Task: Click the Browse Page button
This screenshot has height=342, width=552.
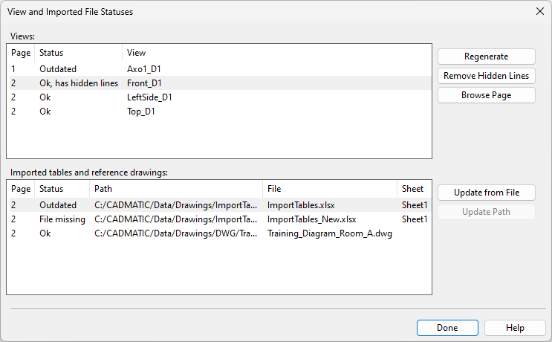Action: (486, 95)
